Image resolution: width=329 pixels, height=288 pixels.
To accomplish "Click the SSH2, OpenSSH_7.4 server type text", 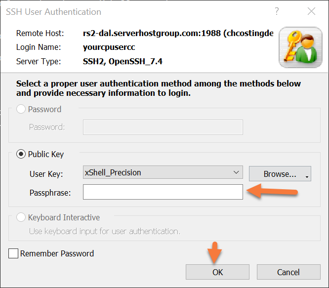I will (123, 62).
